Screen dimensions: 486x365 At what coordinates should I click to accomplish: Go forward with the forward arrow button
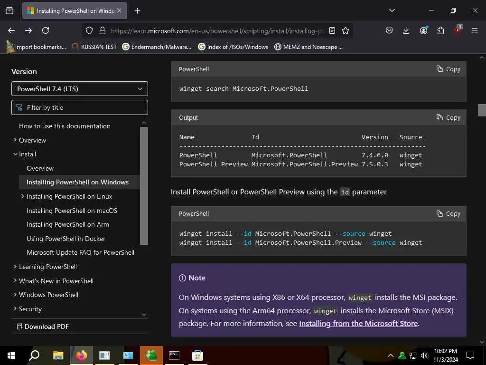tap(28, 30)
